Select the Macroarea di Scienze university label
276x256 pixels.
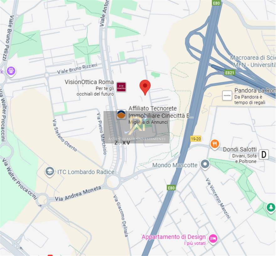[253, 58]
